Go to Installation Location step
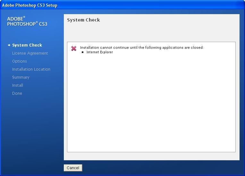Image resolution: width=245 pixels, height=176 pixels. point(31,69)
